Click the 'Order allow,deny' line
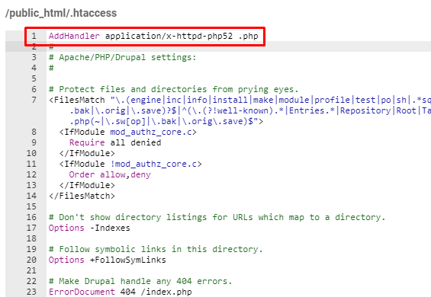This screenshot has width=431, height=297. tap(110, 174)
